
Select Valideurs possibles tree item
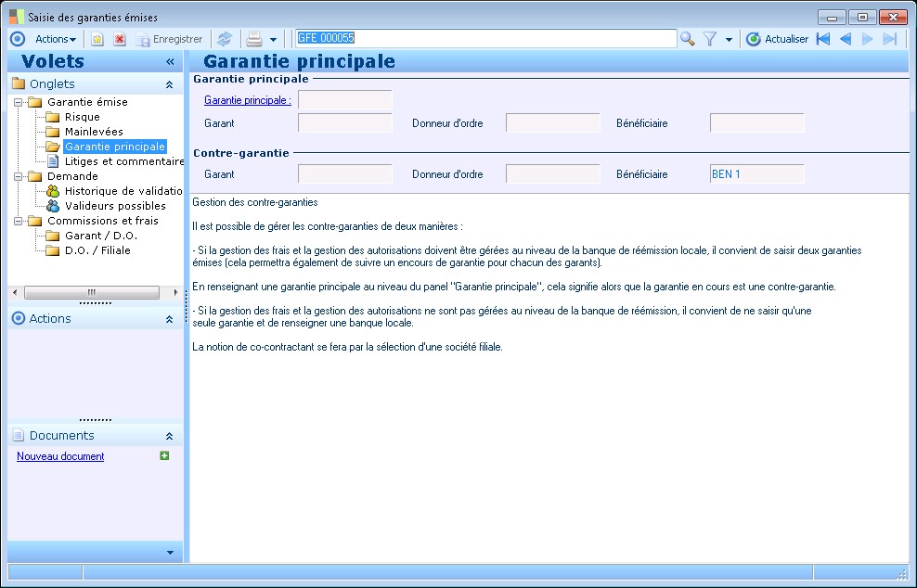click(x=115, y=206)
